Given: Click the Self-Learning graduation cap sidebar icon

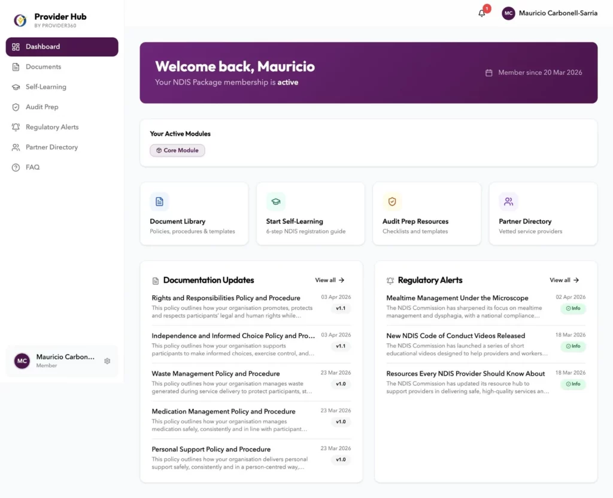Looking at the screenshot, I should pyautogui.click(x=16, y=87).
